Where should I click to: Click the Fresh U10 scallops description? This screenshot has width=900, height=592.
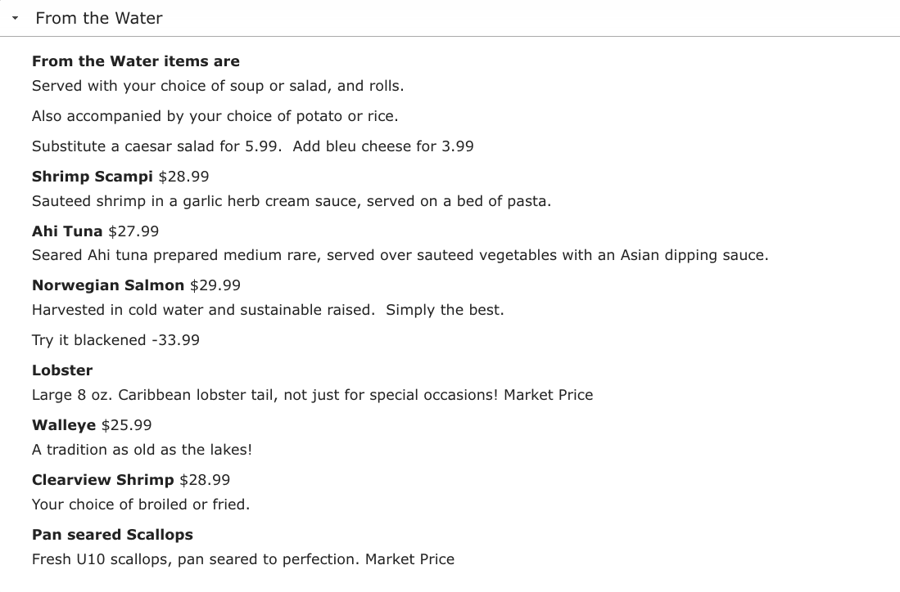(242, 559)
